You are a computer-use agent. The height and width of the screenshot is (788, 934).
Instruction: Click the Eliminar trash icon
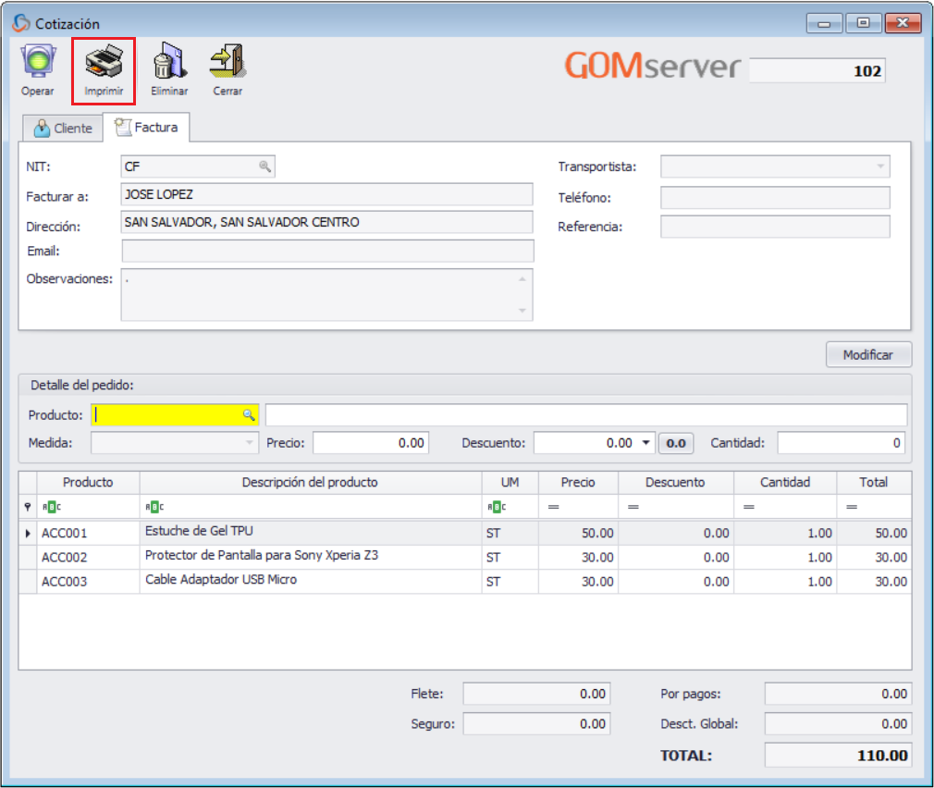(x=170, y=63)
